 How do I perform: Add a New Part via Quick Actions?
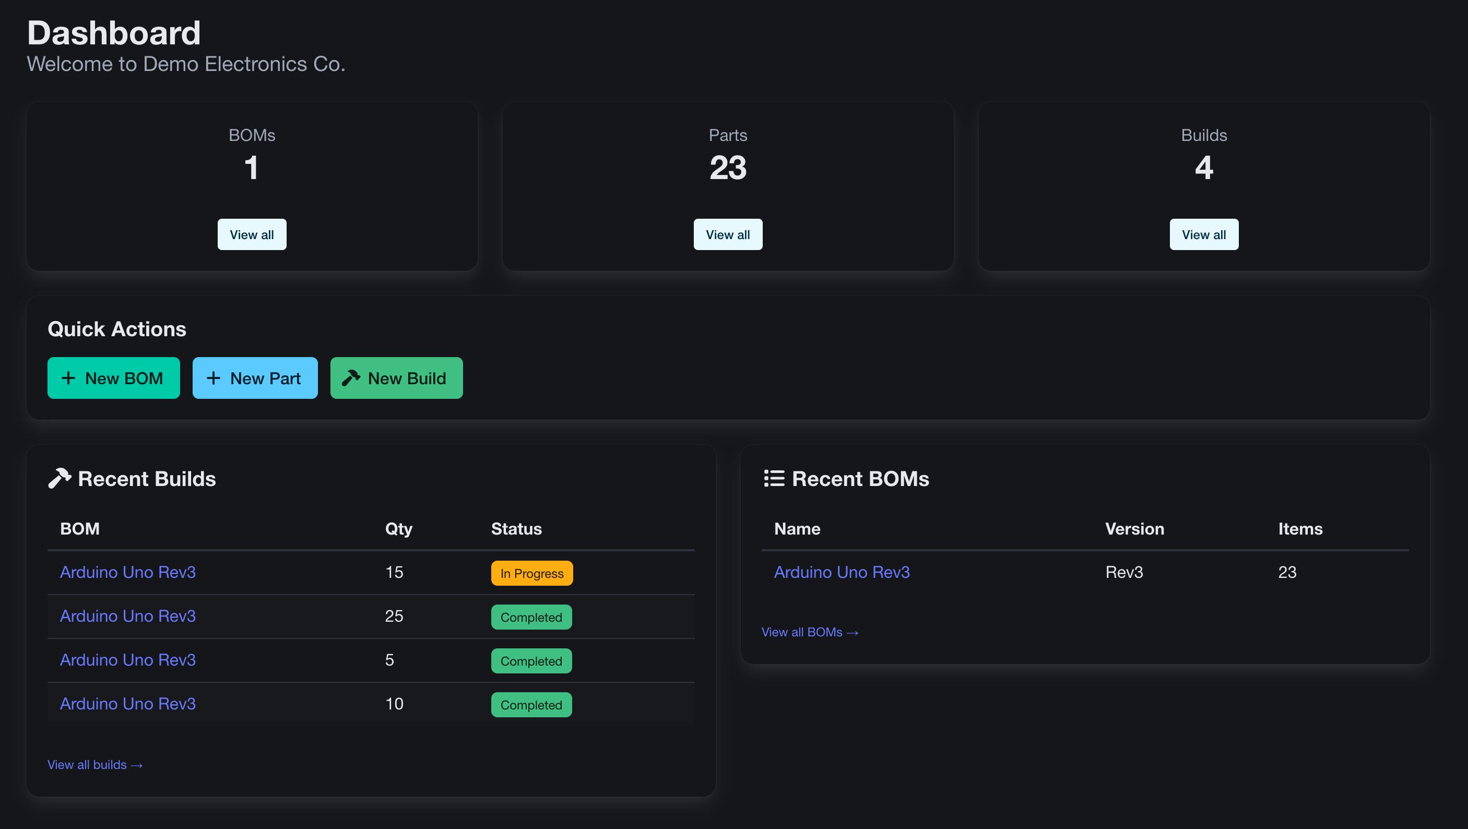255,378
